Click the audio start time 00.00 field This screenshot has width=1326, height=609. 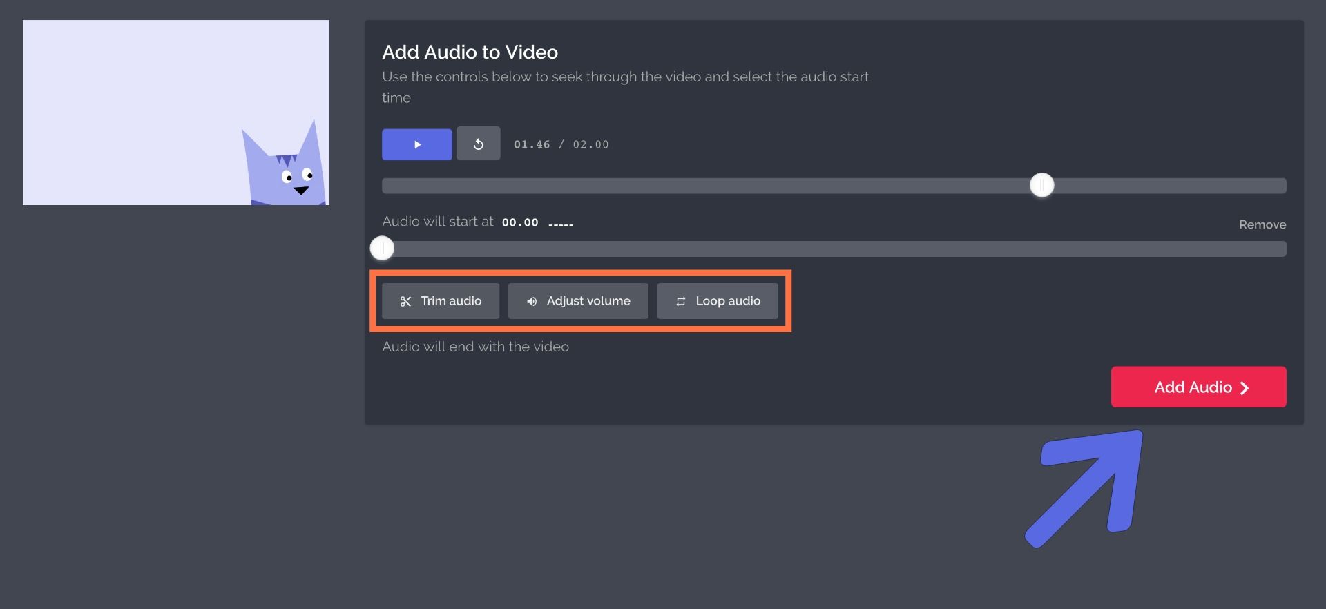pos(519,222)
